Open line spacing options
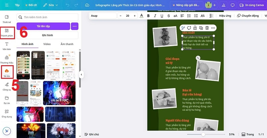This screenshot has height=138, width=267. coord(196,16)
